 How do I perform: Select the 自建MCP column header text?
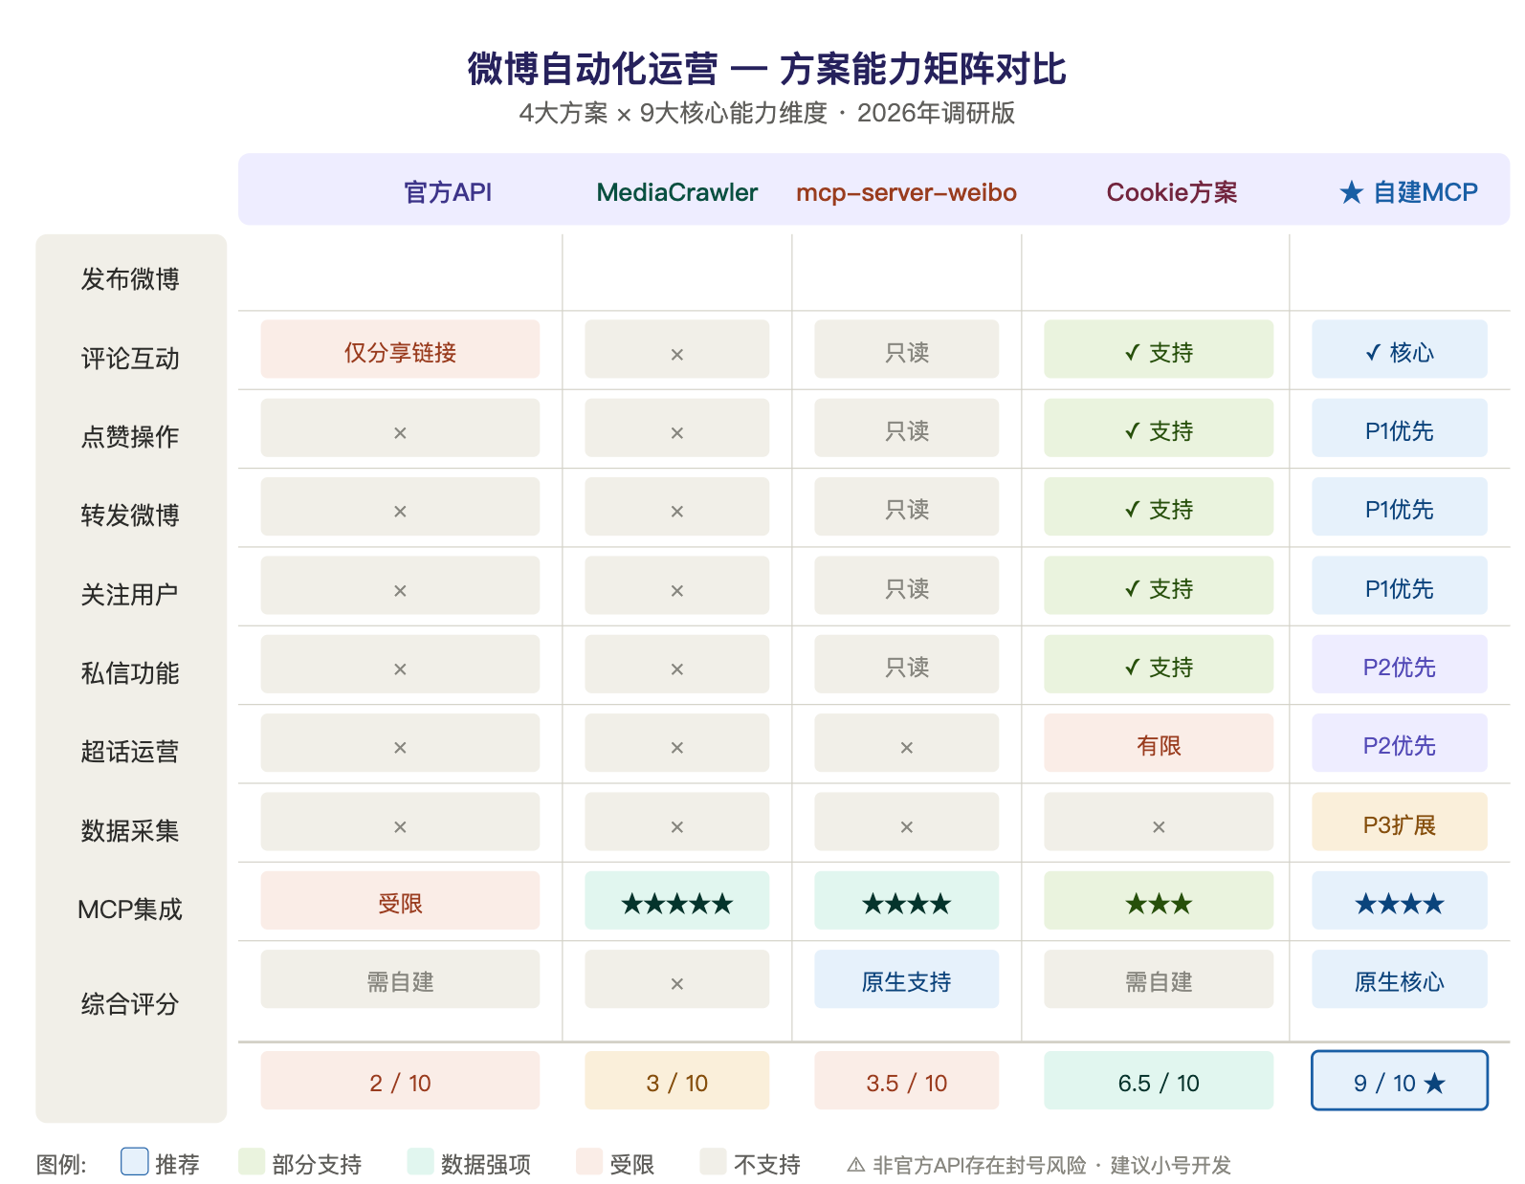1426,192
